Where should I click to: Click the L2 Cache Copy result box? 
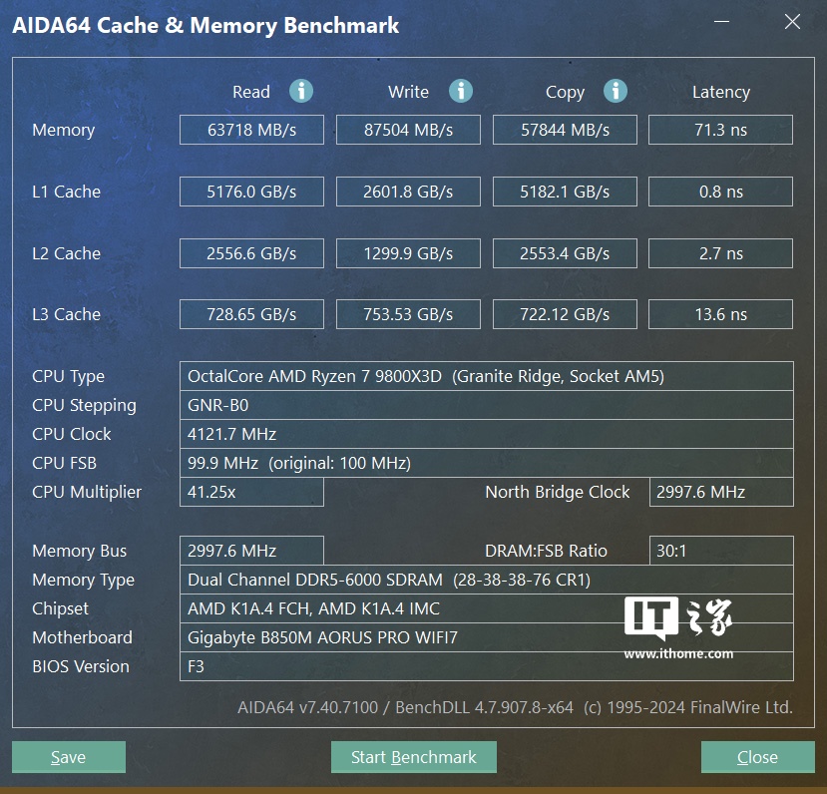point(565,253)
